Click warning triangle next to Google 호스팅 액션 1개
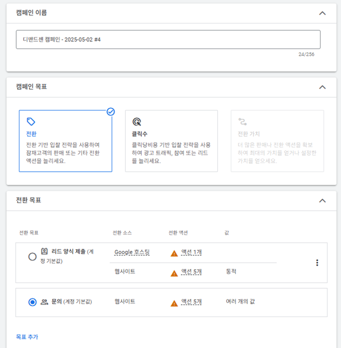The height and width of the screenshot is (348, 341). 174,253
